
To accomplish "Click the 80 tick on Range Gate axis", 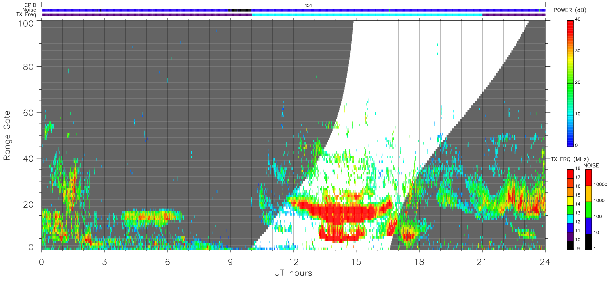I will [29, 66].
